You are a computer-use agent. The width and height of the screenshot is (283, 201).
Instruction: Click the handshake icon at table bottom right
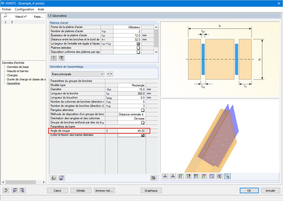[x=153, y=178]
